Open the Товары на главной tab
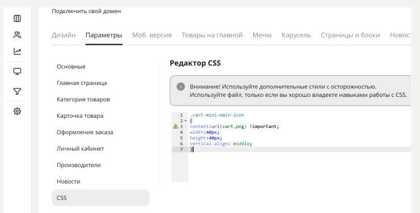Viewport: 420px width, 213px height. click(x=212, y=35)
